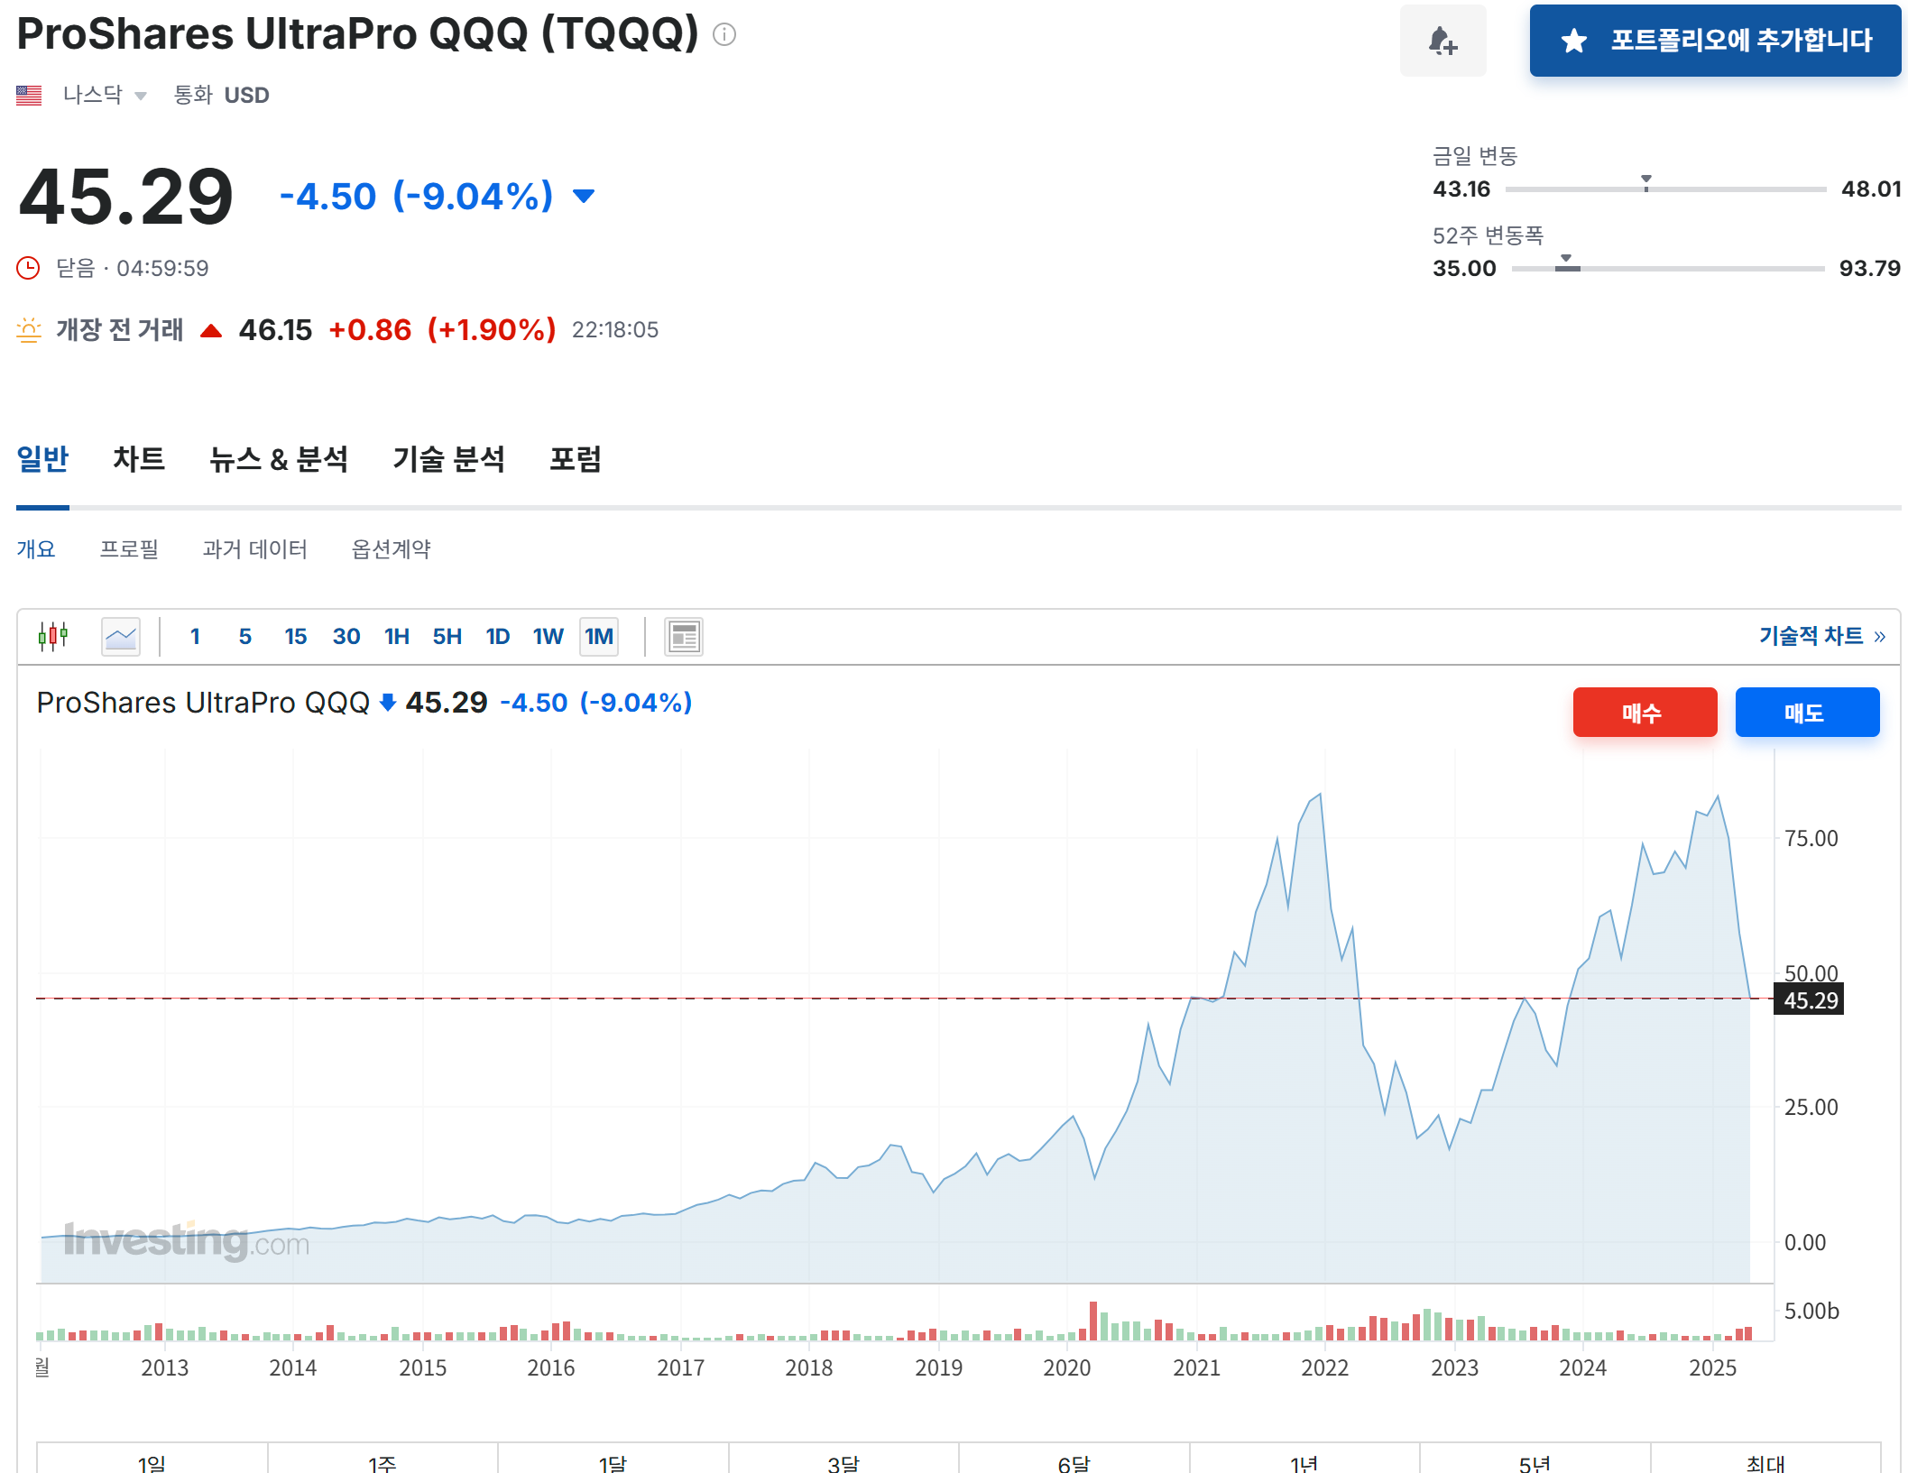Click the red 매수 button
This screenshot has height=1473, width=1908.
click(x=1645, y=712)
